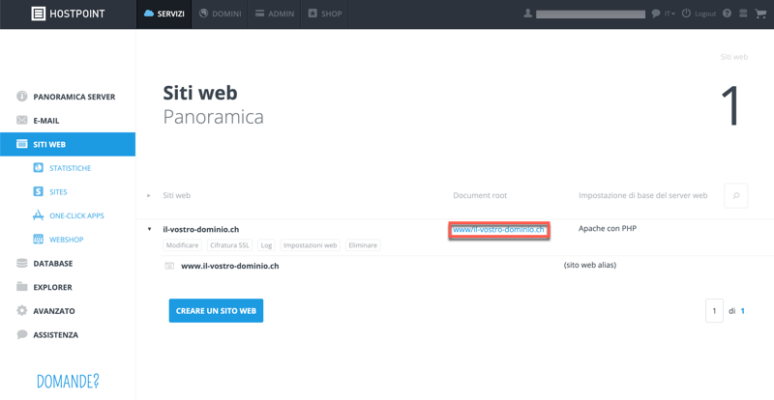This screenshot has width=774, height=400.
Task: Click the Log button
Action: point(267,245)
